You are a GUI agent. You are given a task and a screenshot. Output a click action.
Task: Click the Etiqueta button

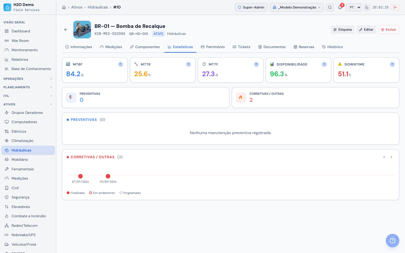pyautogui.click(x=342, y=30)
